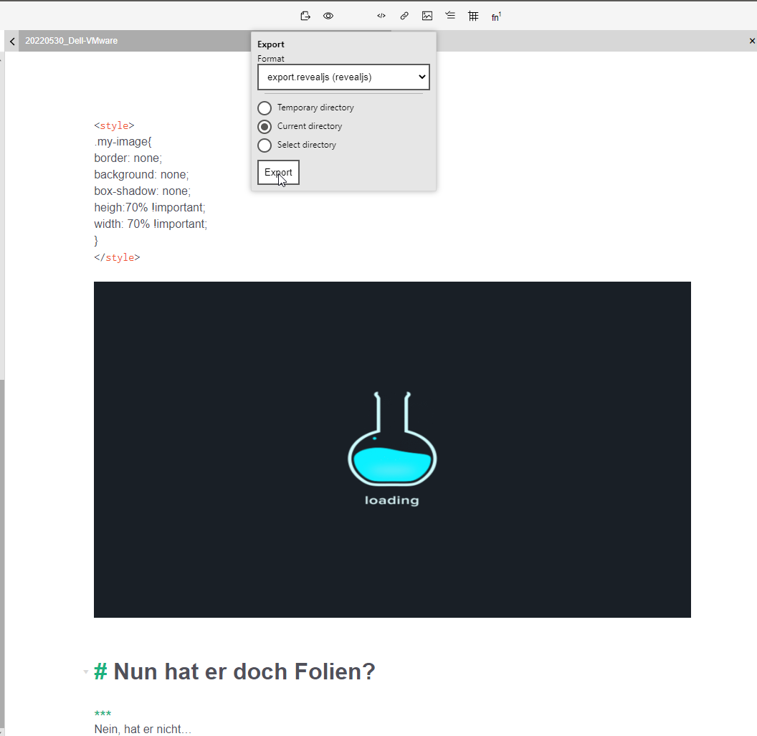Click the 'border: none;' line
This screenshot has width=757, height=736.
tap(128, 158)
